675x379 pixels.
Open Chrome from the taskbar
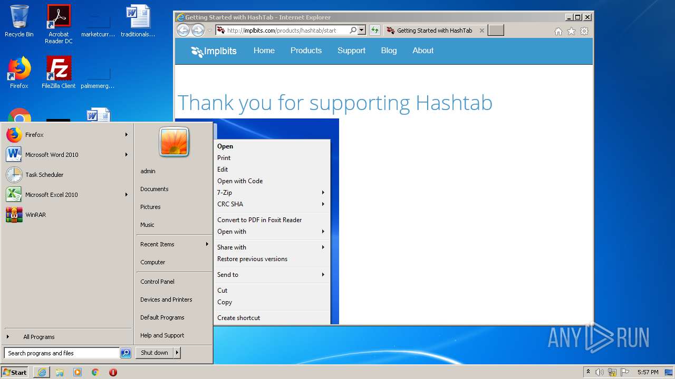tap(95, 372)
